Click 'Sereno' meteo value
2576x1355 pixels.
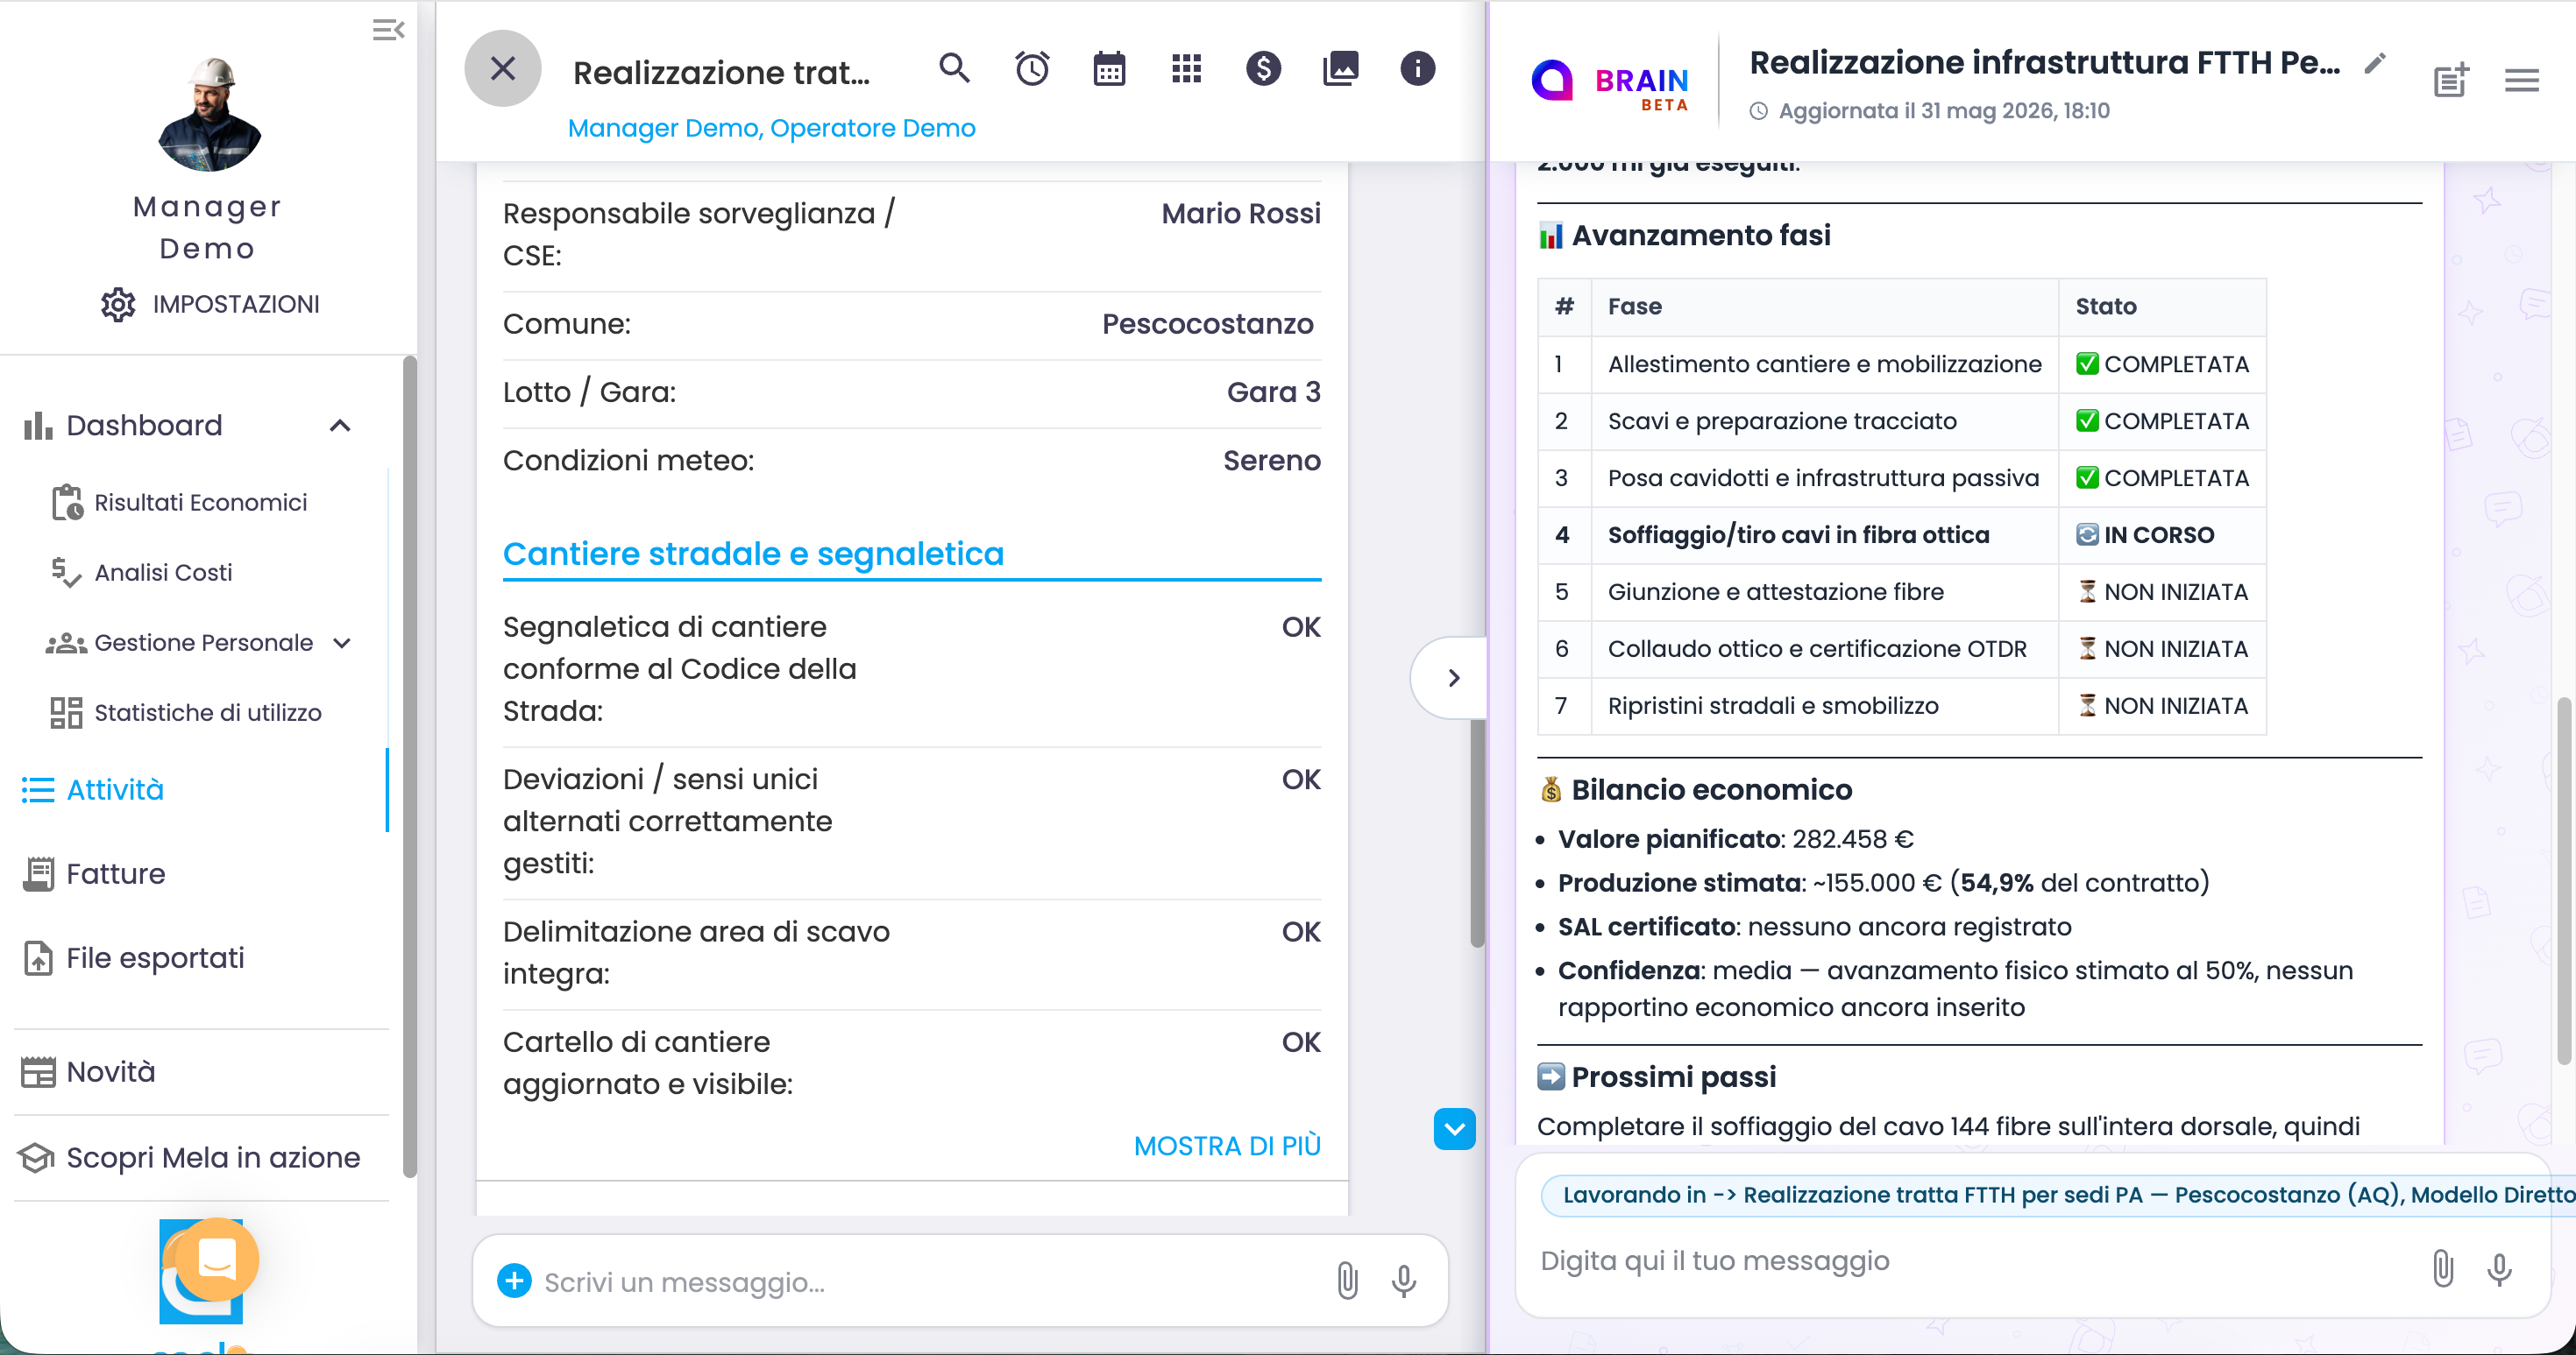(1271, 460)
